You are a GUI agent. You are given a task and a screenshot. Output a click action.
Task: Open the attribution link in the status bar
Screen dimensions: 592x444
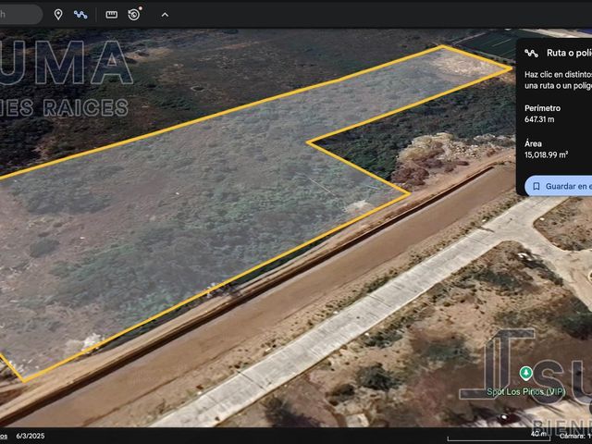(x=4, y=436)
